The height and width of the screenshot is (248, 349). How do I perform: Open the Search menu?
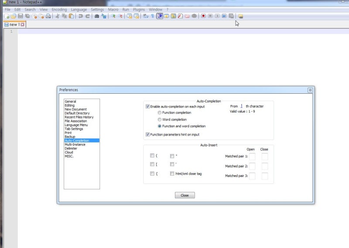(30, 10)
